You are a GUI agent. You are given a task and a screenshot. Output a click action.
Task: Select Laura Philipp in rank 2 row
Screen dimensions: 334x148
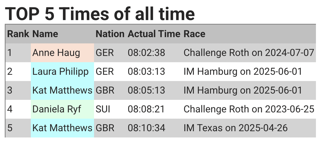(62, 71)
